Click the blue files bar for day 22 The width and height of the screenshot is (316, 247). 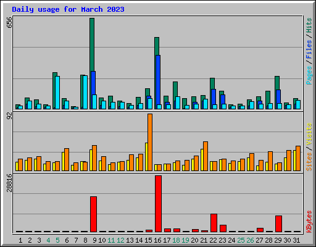214,97
